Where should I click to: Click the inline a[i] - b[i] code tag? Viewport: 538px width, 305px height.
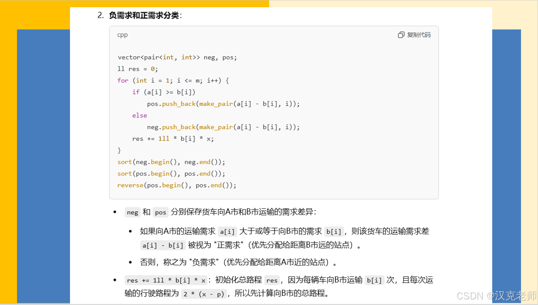pyautogui.click(x=163, y=245)
